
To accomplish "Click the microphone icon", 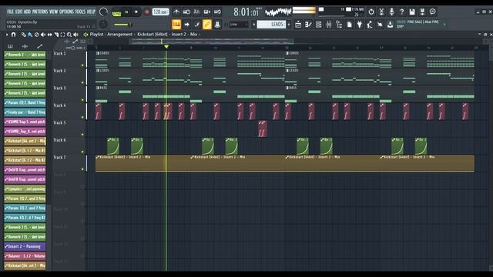I will [391, 12].
